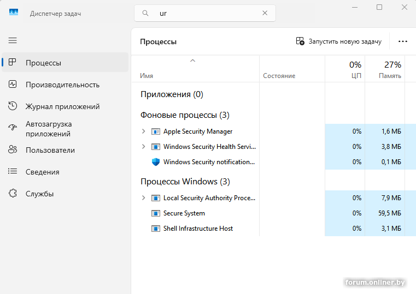Toggle the hamburger navigation menu
Image resolution: width=416 pixels, height=294 pixels.
(13, 40)
